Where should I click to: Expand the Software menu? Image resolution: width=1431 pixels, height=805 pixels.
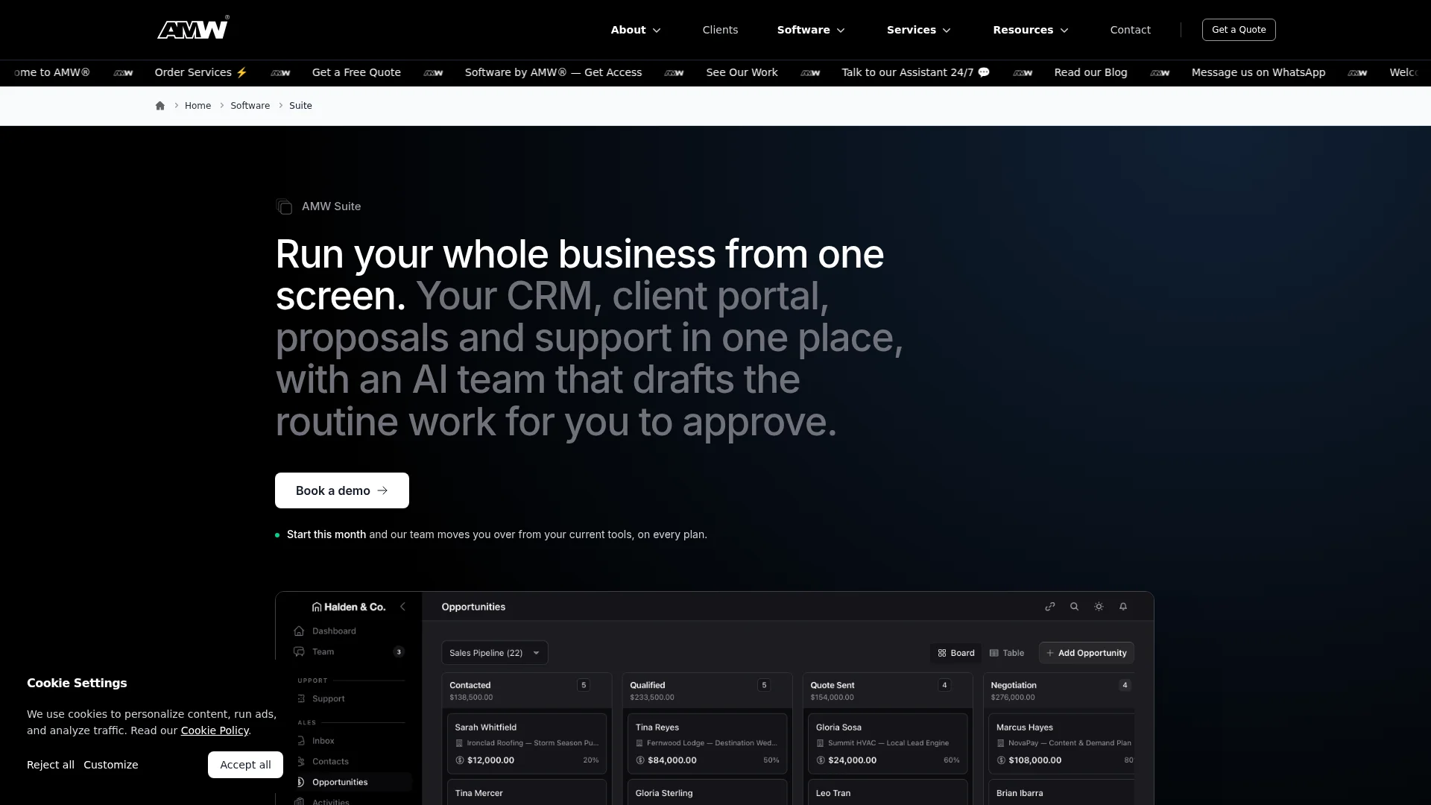point(811,30)
